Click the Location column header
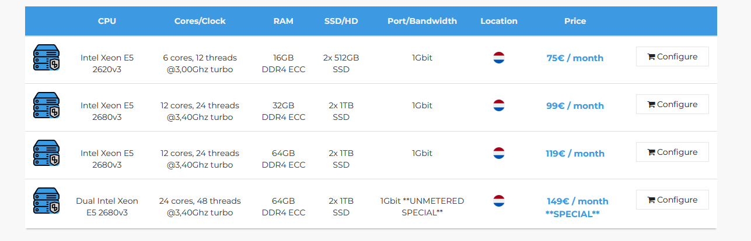 (x=499, y=21)
